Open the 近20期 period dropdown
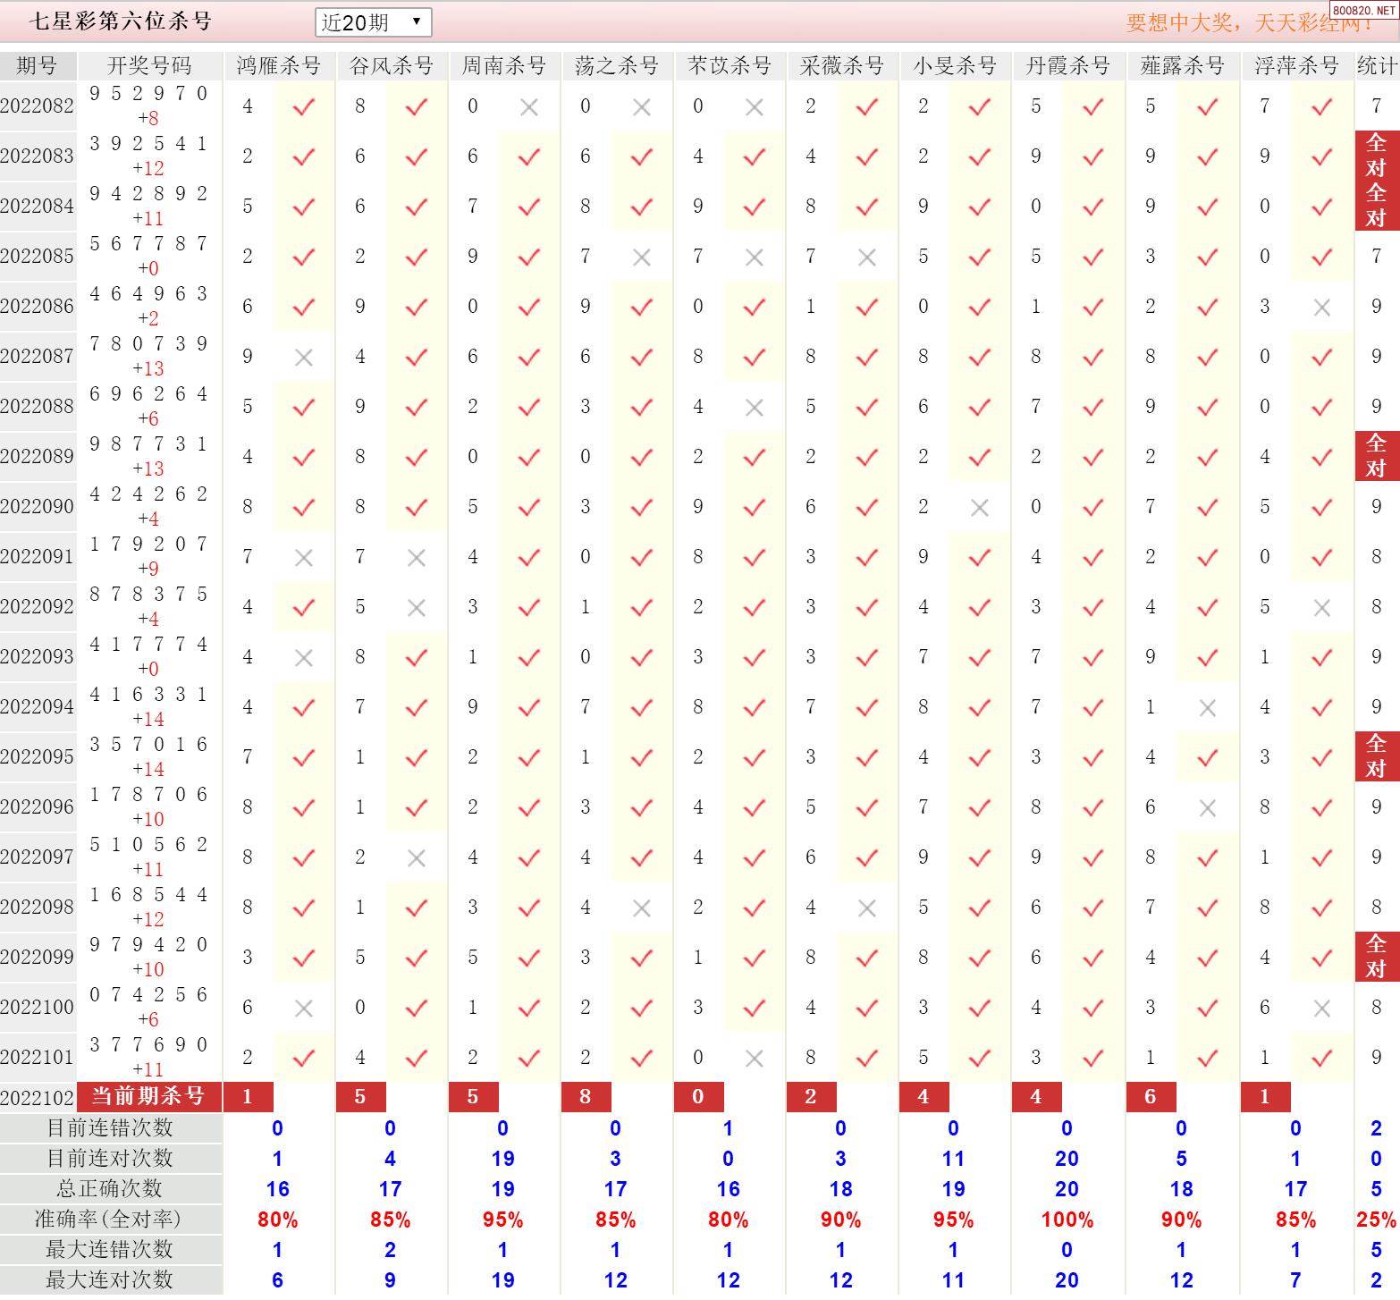Viewport: 1400px width, 1300px height. tap(373, 22)
